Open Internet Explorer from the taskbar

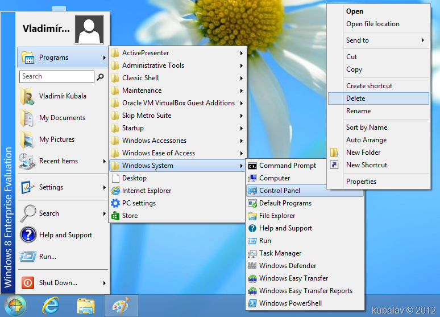pyautogui.click(x=51, y=306)
